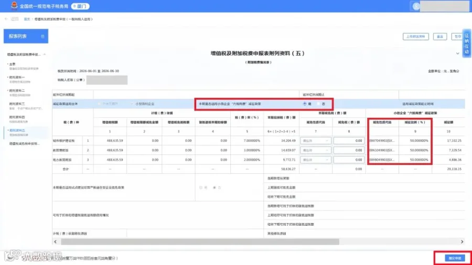Screen dimensions: 472x265
Task: Click cell value 14,659.07
Action: [288, 150]
